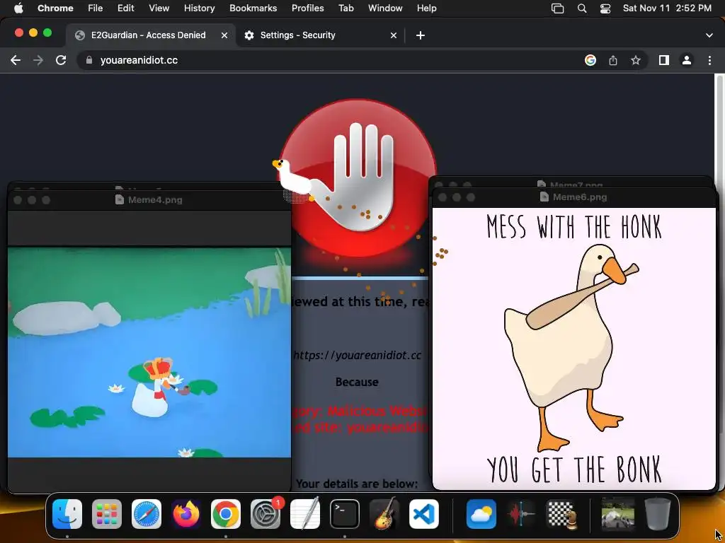Image resolution: width=725 pixels, height=543 pixels.
Task: Bookmark this page with the star
Action: [x=636, y=61]
